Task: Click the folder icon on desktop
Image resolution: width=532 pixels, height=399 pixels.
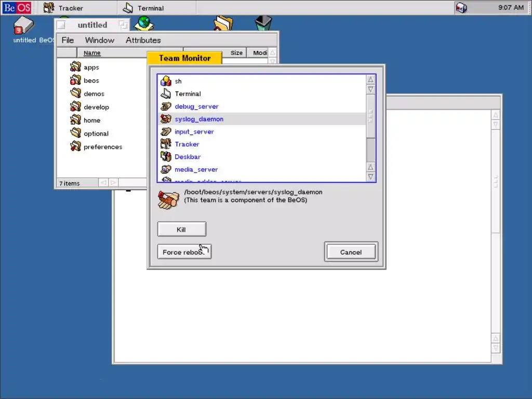Action: [223, 23]
